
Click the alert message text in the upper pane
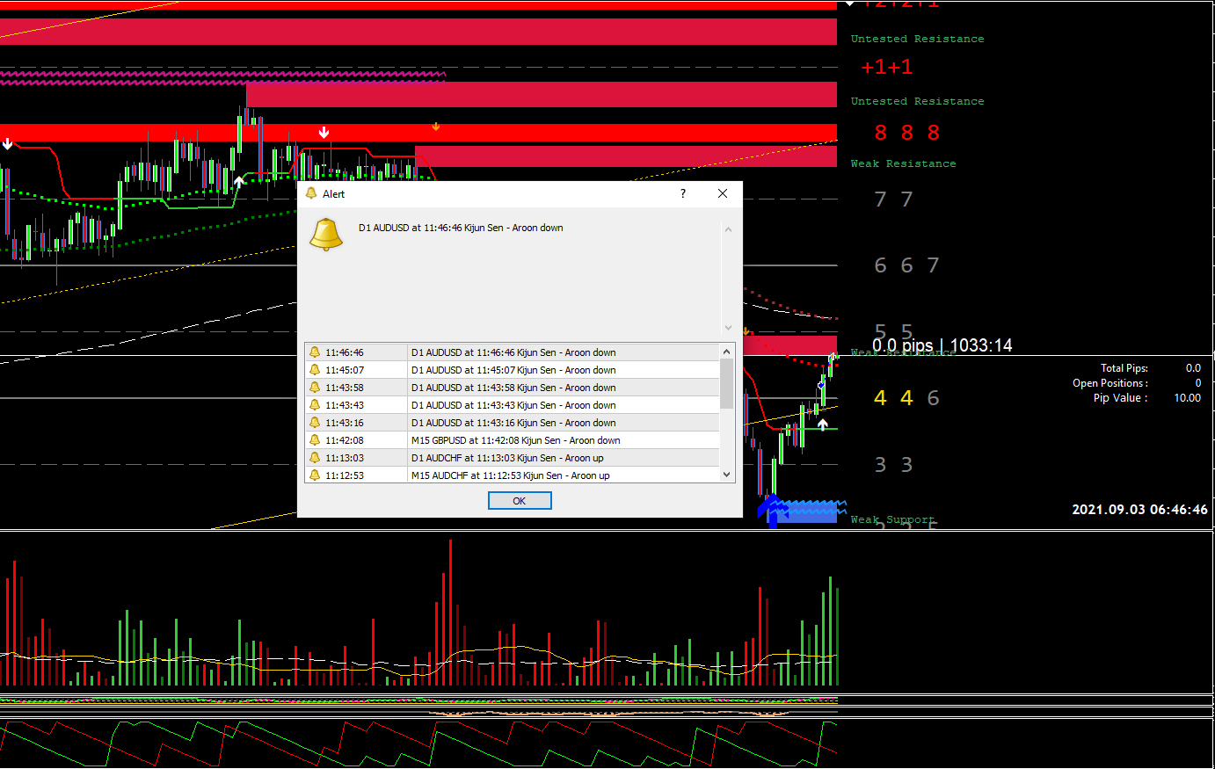[461, 228]
